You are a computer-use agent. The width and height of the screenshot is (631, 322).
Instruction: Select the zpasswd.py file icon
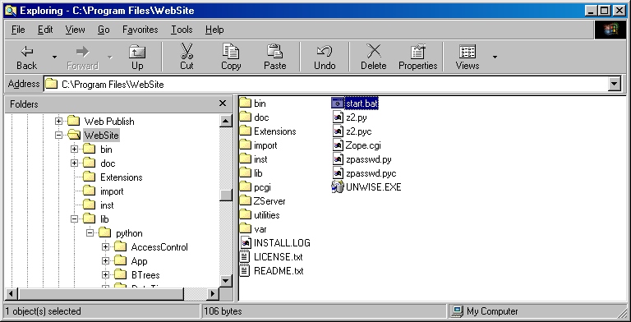[x=338, y=159]
